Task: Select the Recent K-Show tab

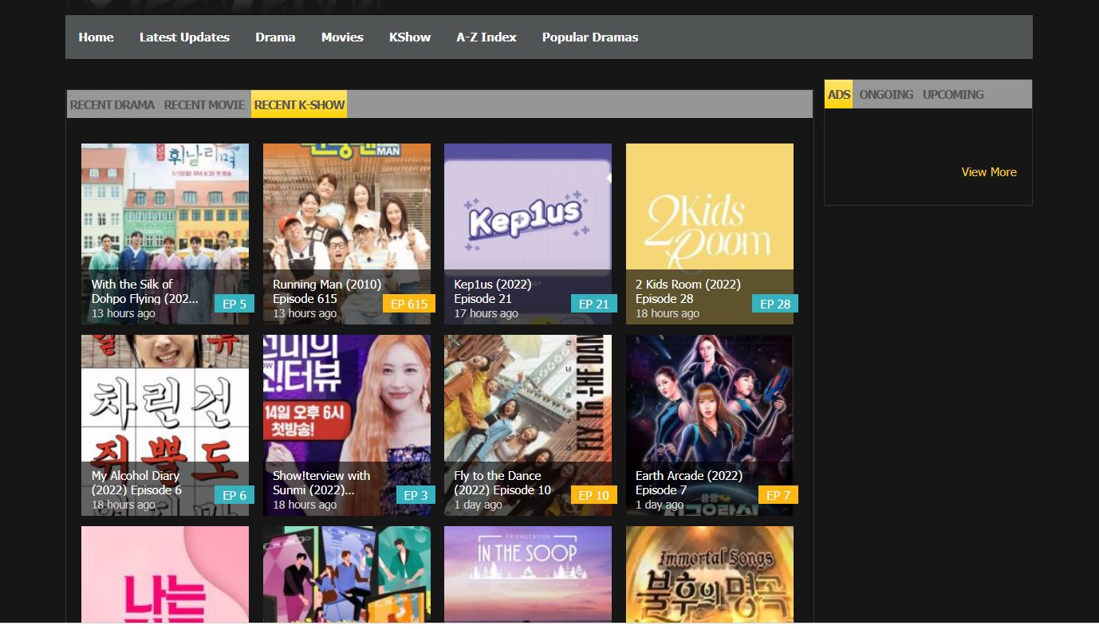Action: click(x=299, y=104)
